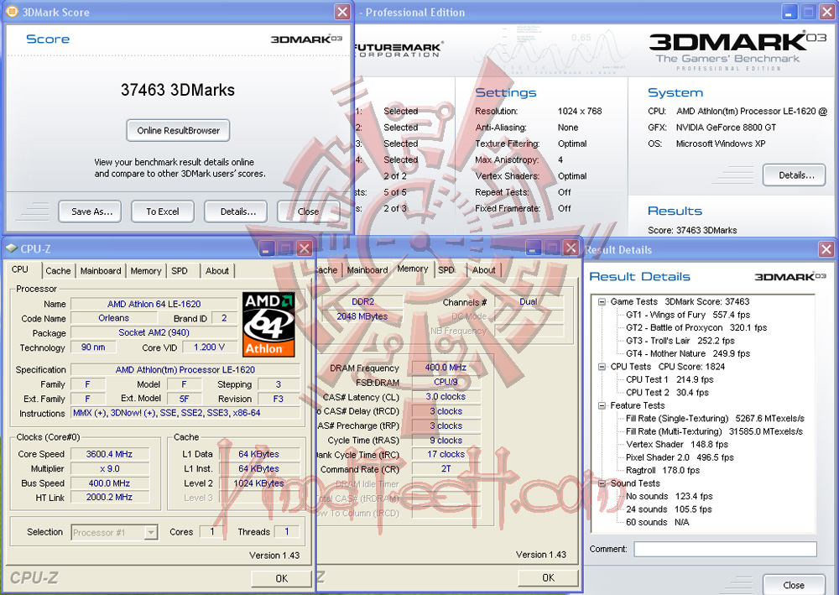This screenshot has width=839, height=595.
Task: Switch to the Cache tab in CPU-Z
Action: point(58,271)
